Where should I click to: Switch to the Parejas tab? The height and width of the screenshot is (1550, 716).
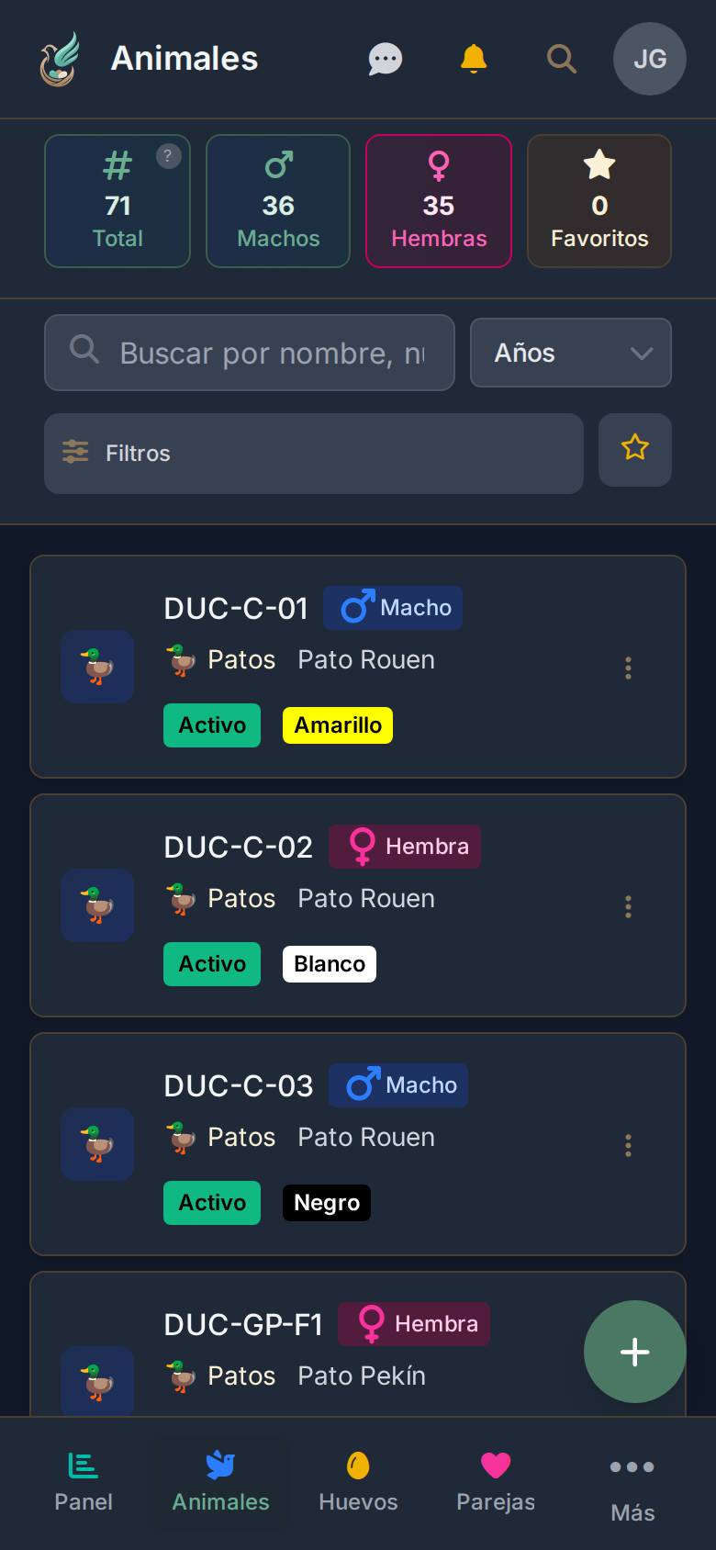496,1482
